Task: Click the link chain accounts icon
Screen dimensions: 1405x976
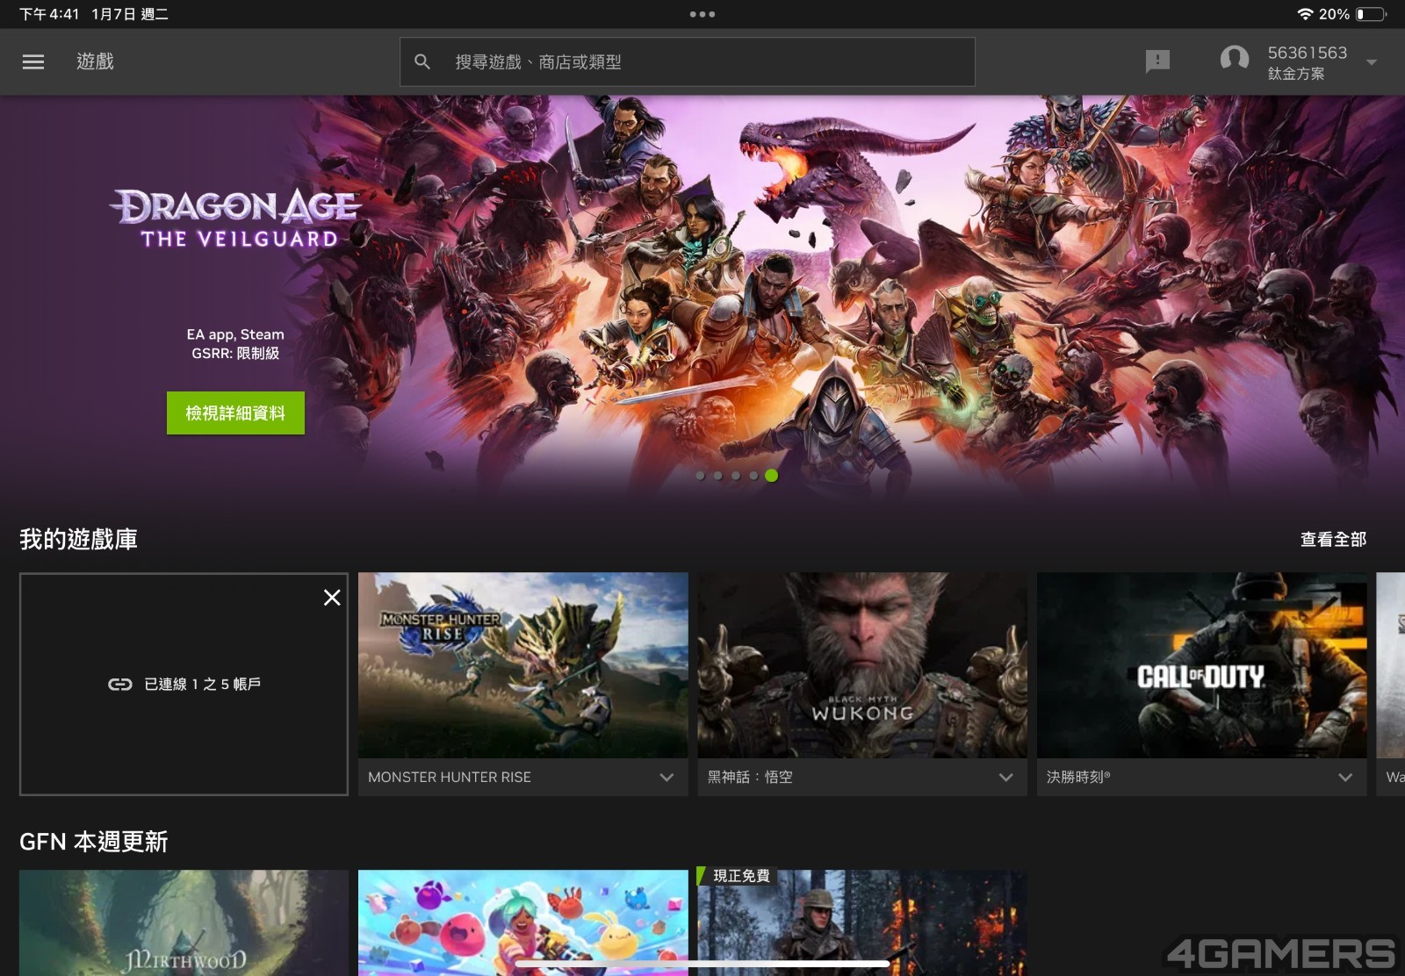Action: click(x=120, y=684)
